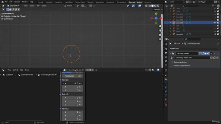Click the Point 3 X value field
The height and width of the screenshot is (124, 221).
[x=73, y=112]
